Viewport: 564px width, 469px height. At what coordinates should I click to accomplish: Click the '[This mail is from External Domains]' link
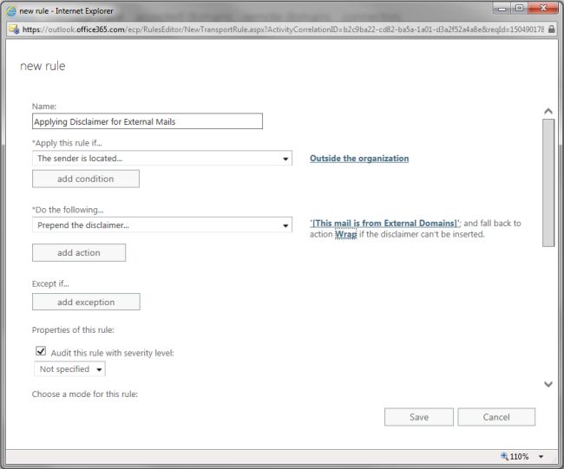(x=385, y=223)
